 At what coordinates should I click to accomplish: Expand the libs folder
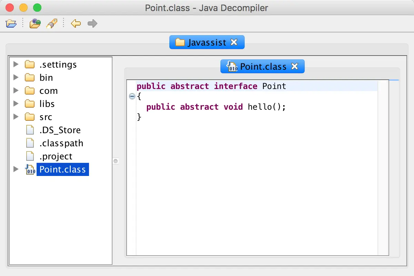point(16,103)
